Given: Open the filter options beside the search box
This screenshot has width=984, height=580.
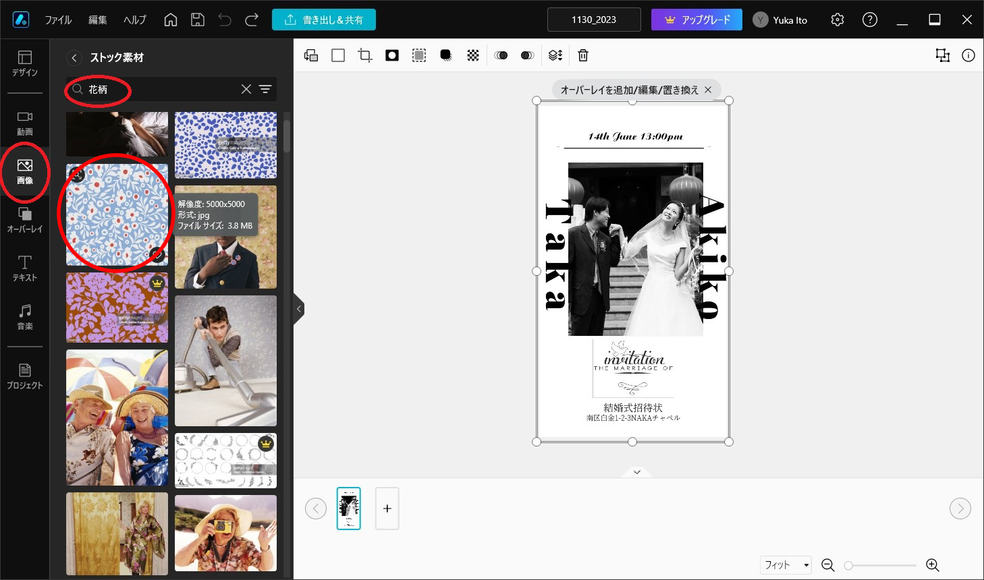Looking at the screenshot, I should click(x=265, y=89).
